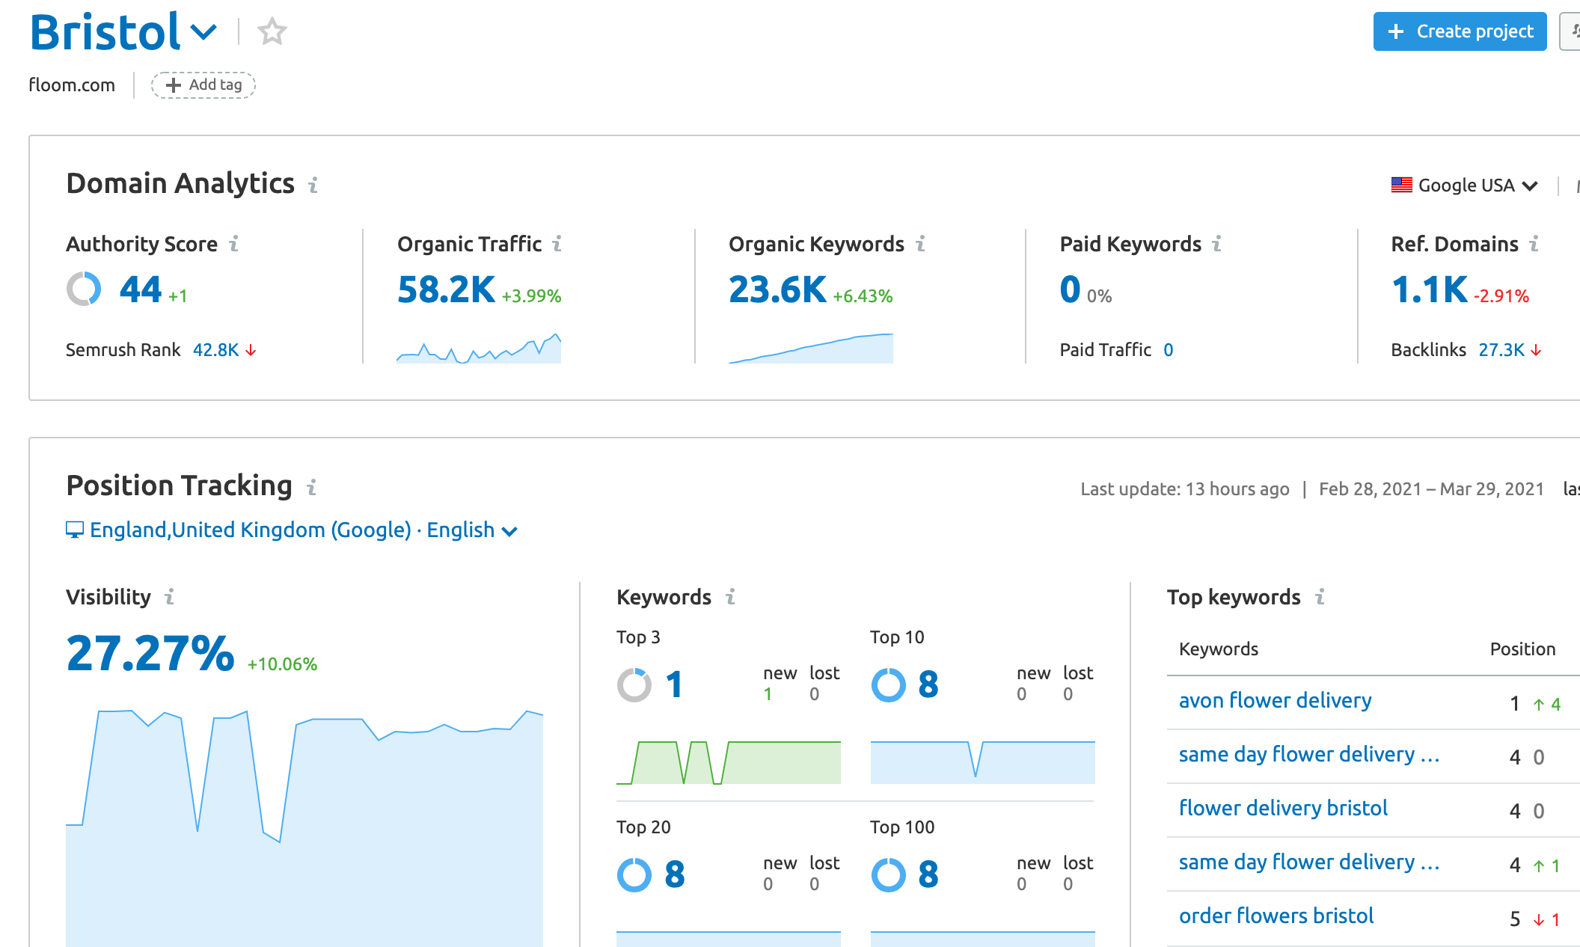Click the Create project button
The image size is (1580, 947).
1459,31
